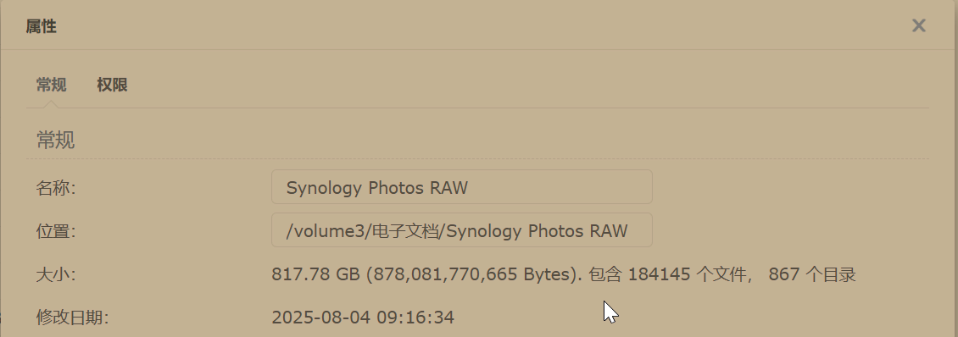Click the 位置 label
958x337 pixels.
(x=56, y=231)
